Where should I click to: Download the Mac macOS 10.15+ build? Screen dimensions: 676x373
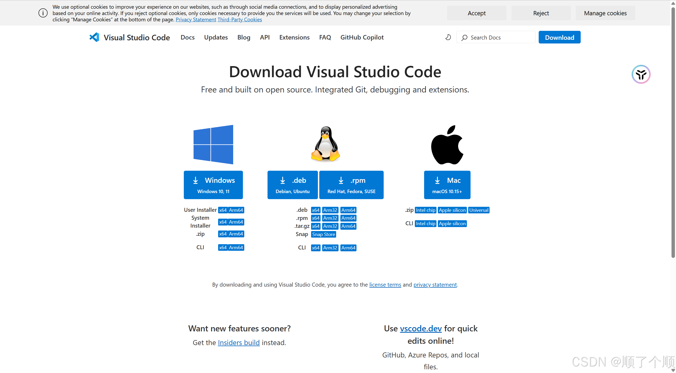point(447,185)
